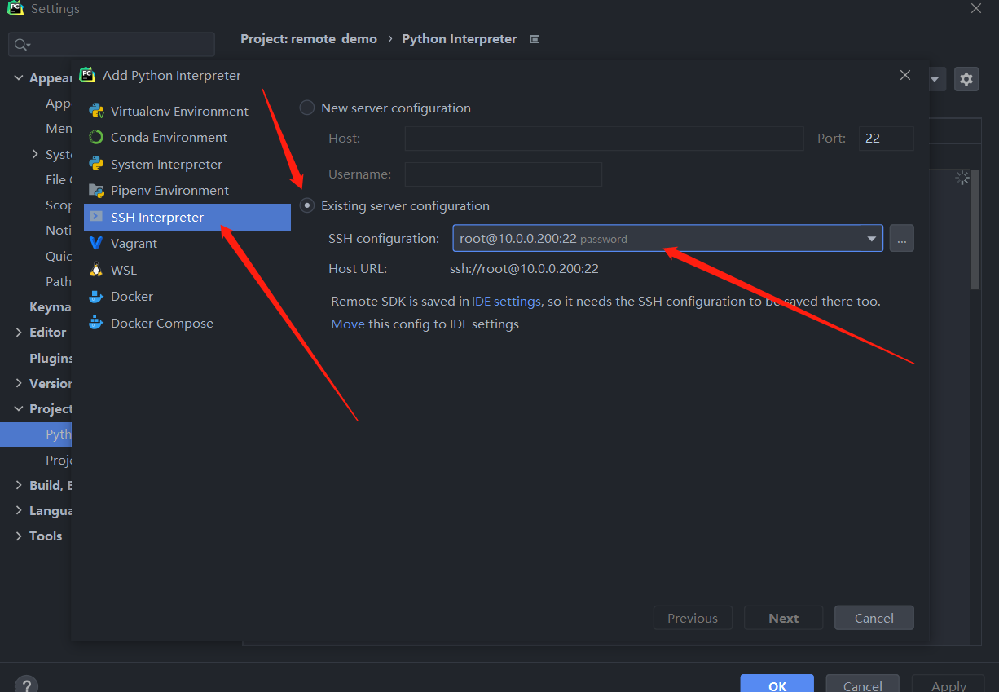999x692 pixels.
Task: Click the dialog Cancel button
Action: [874, 618]
